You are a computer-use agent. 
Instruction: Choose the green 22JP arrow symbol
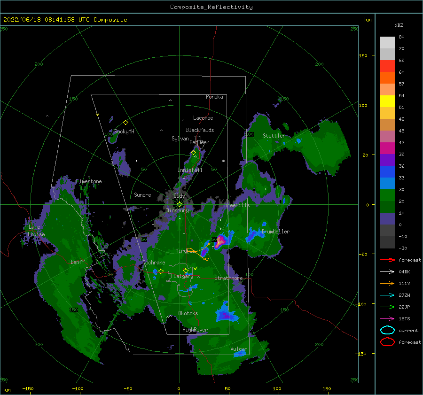pos(387,307)
